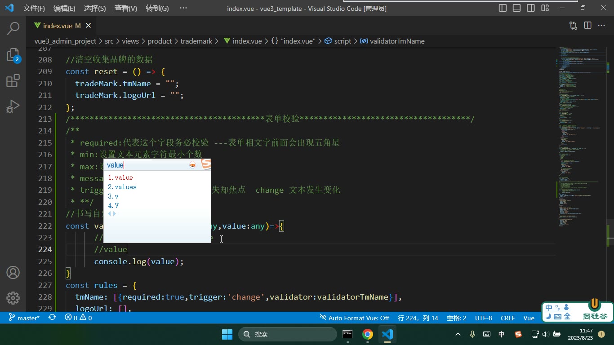The width and height of the screenshot is (614, 345).
Task: Open the Search view in activity bar
Action: (x=13, y=28)
